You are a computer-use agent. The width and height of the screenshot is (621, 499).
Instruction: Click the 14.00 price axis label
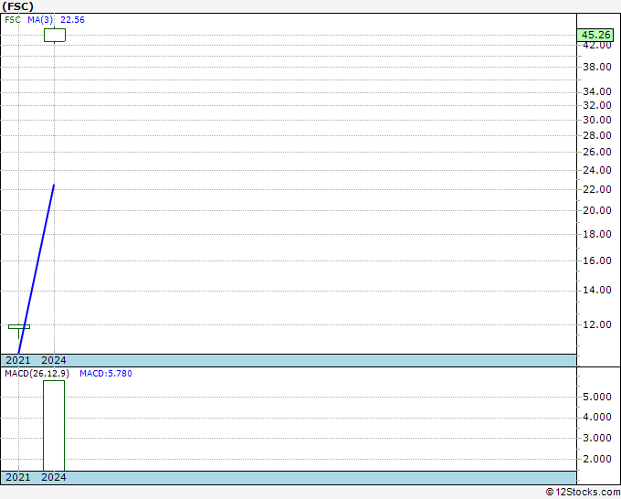point(597,291)
